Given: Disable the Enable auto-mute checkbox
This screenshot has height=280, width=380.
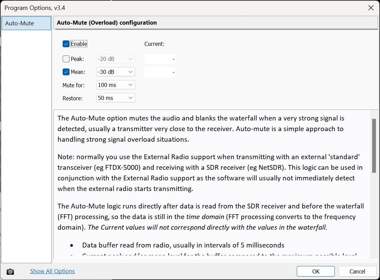Looking at the screenshot, I should click(66, 44).
